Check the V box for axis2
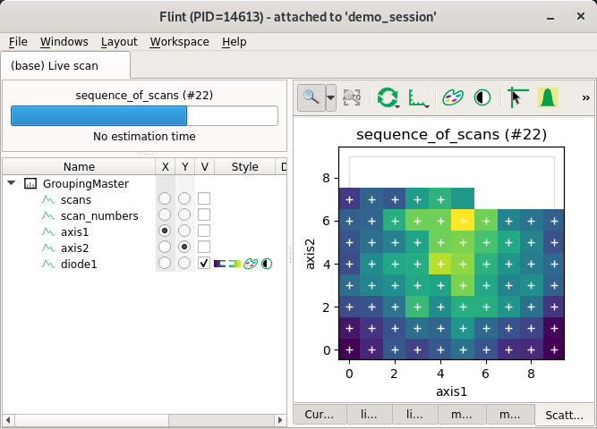The image size is (597, 429). 204,247
